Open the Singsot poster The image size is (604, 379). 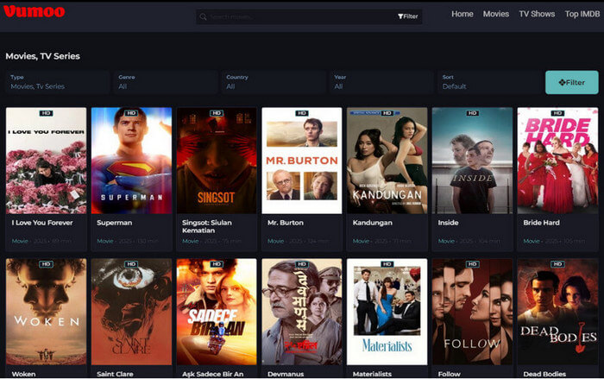pyautogui.click(x=217, y=161)
